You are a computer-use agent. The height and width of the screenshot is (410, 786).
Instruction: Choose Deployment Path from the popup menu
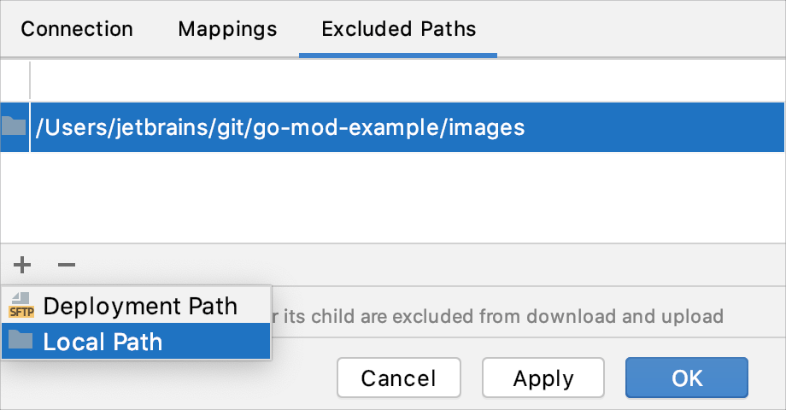click(140, 306)
